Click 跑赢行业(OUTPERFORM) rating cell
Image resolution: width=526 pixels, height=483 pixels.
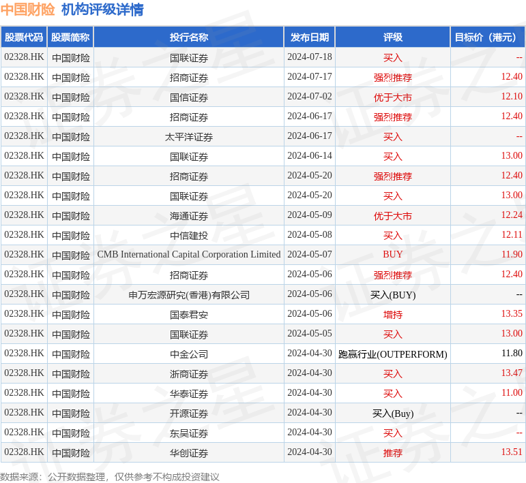click(x=393, y=354)
